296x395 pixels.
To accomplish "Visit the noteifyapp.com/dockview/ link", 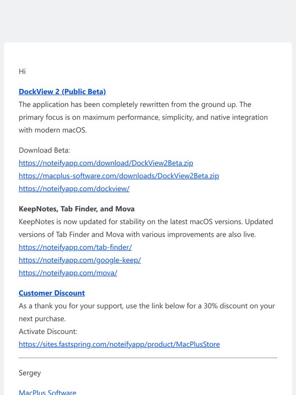I will [x=74, y=189].
